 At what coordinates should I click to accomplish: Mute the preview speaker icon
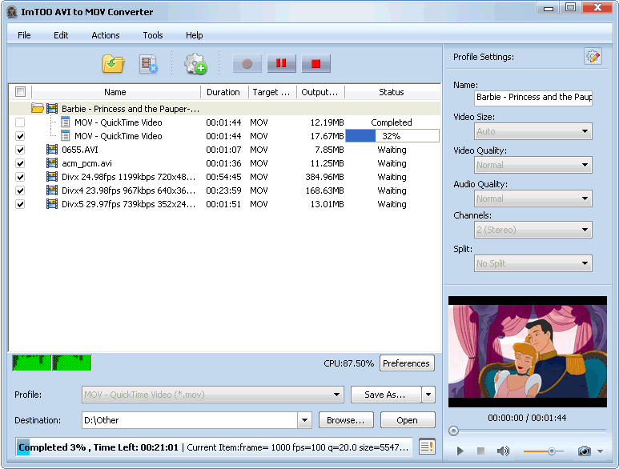click(x=503, y=451)
